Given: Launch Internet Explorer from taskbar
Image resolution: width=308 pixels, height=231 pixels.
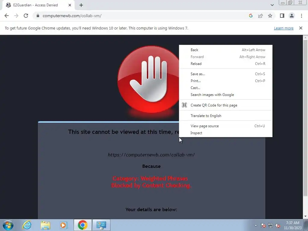Looking at the screenshot, I should (x=27, y=225).
